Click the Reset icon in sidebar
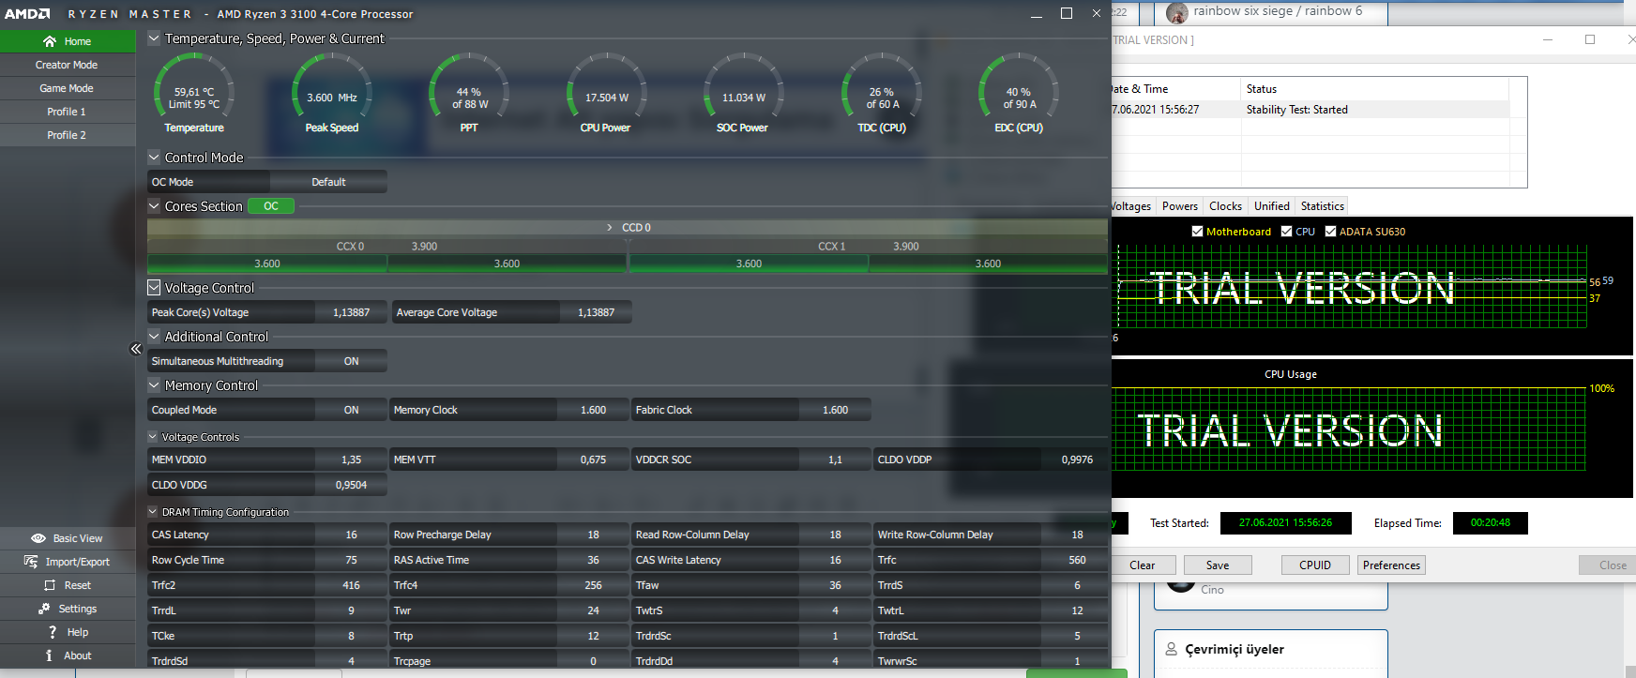This screenshot has width=1636, height=678. coord(49,585)
